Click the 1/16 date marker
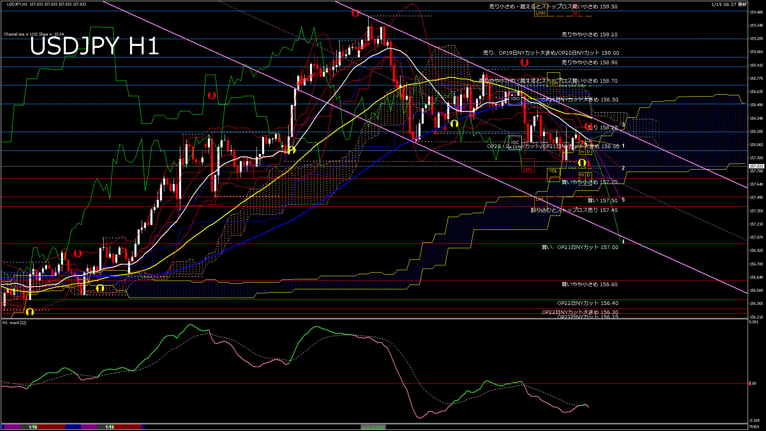The width and height of the screenshot is (766, 431). point(33,427)
